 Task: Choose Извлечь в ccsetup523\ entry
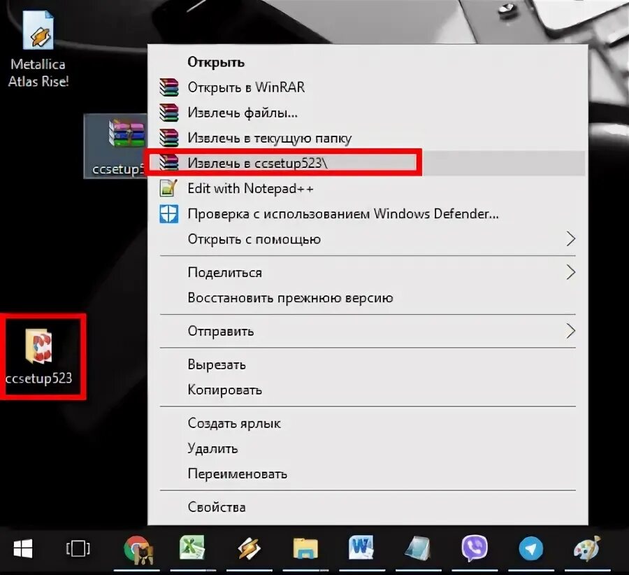tap(368, 163)
